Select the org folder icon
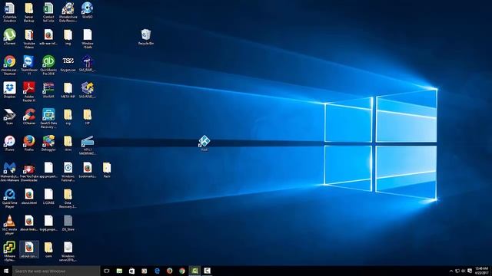The image size is (492, 276). coord(68,117)
